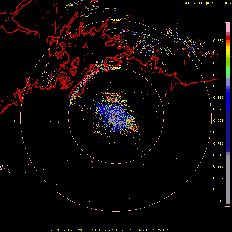Click the 0.947 color scale value
The height and width of the screenshot is (232, 232).
pyautogui.click(x=218, y=40)
